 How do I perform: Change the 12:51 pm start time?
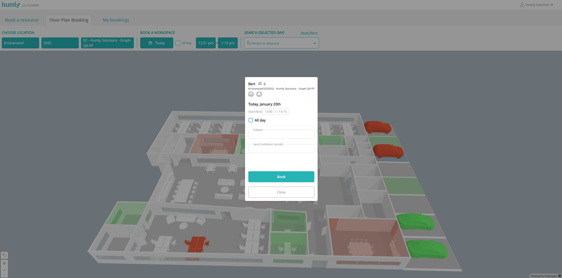[x=206, y=43]
